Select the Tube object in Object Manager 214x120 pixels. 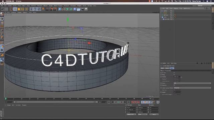pyautogui.click(x=165, y=17)
